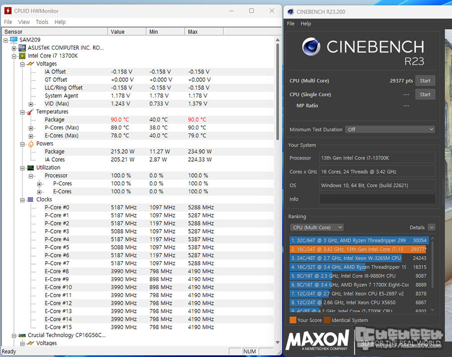Select ranking entry Intel Xeon W-3265M CPU
Image resolution: width=452 pixels, height=357 pixels.
(359, 258)
